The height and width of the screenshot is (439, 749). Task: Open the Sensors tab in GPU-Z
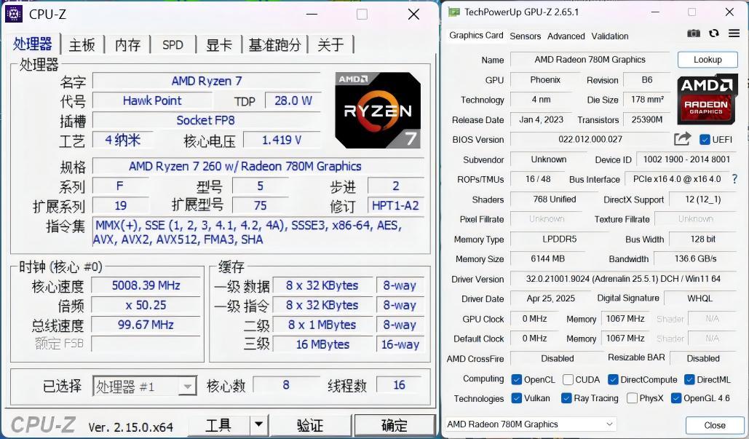click(x=525, y=36)
